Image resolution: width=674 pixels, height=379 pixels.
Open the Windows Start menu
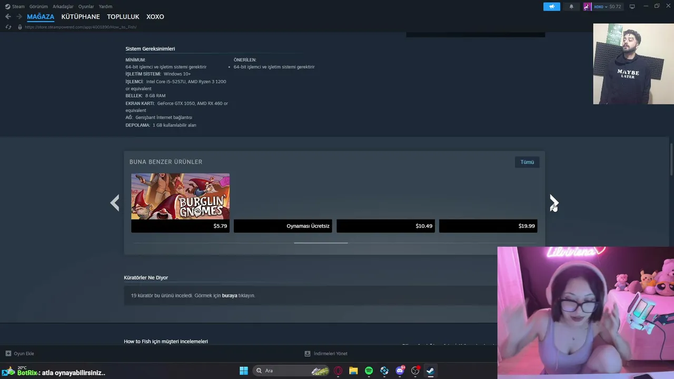coord(243,371)
